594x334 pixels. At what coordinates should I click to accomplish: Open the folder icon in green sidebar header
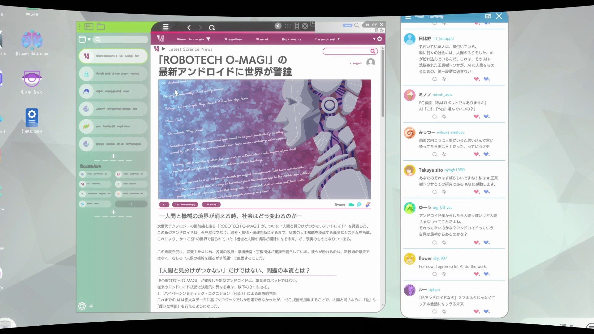tap(101, 27)
